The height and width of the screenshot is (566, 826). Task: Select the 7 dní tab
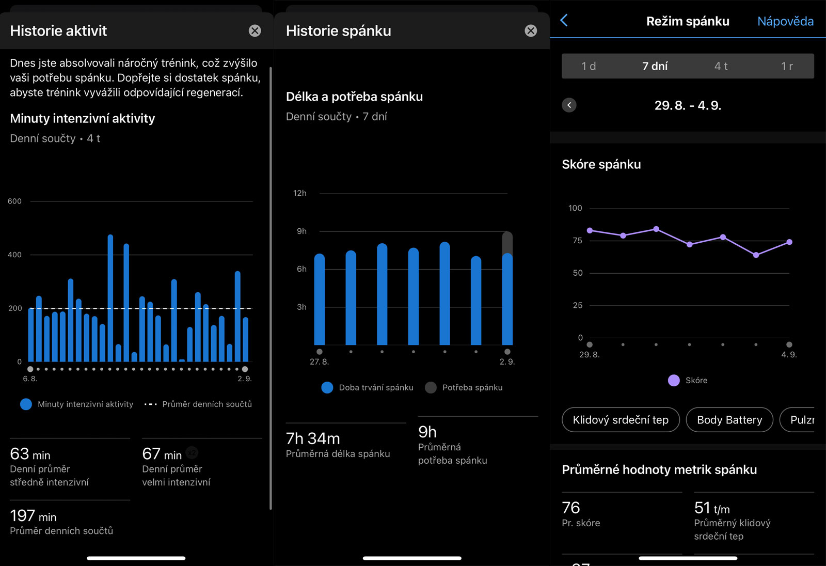click(655, 66)
